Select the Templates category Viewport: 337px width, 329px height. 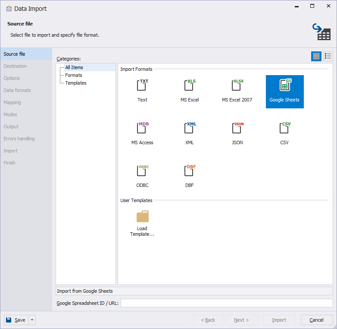pos(76,83)
